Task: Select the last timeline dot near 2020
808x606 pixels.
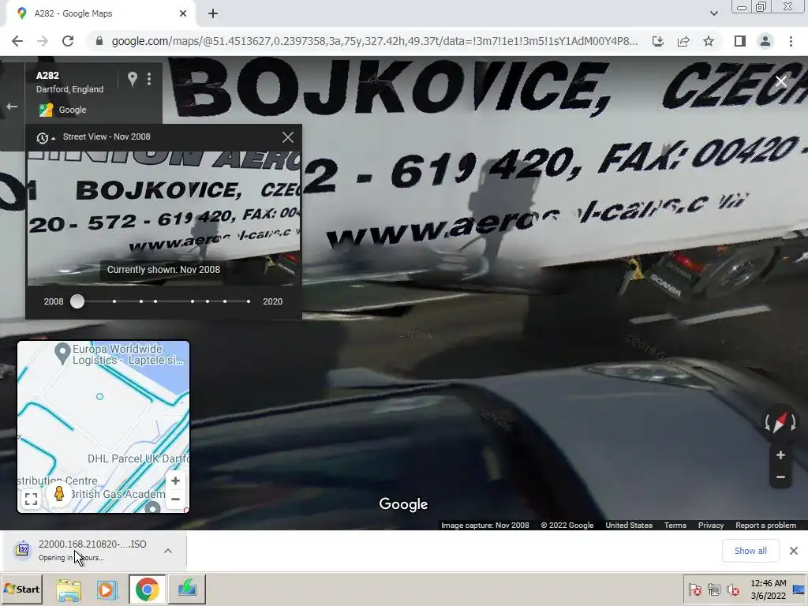Action: (249, 301)
